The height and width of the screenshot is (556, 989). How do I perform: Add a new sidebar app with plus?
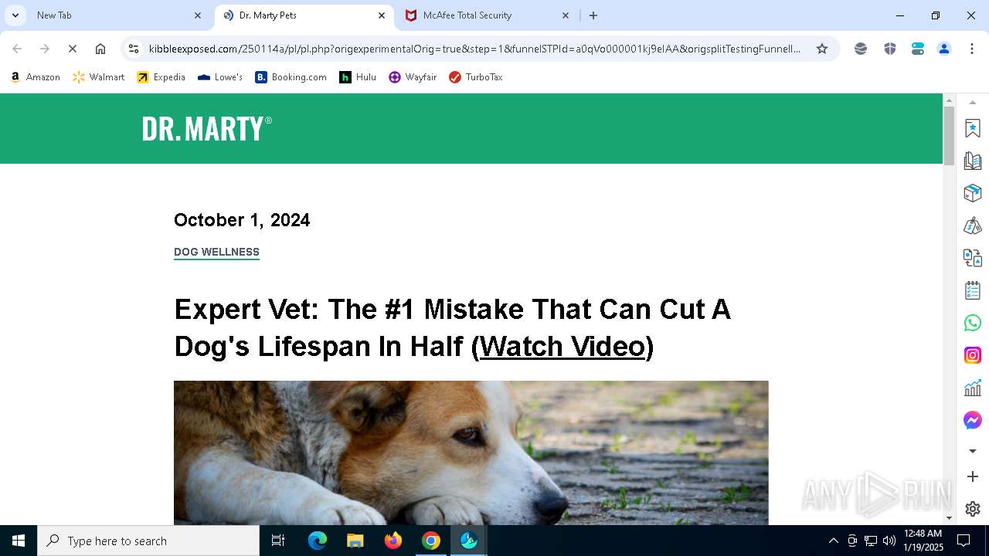973,477
